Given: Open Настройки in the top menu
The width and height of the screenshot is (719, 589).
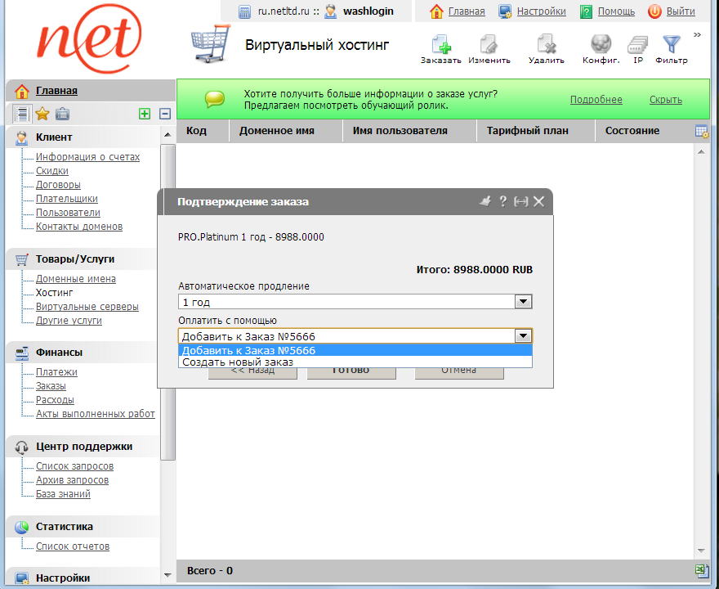Looking at the screenshot, I should (541, 11).
